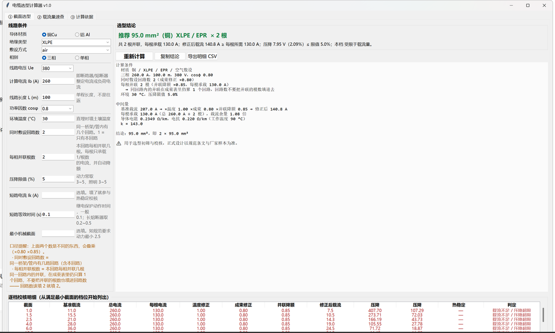The width and height of the screenshot is (555, 333).
Task: Click the 线路长度 L (m) input field
Action: click(x=58, y=98)
